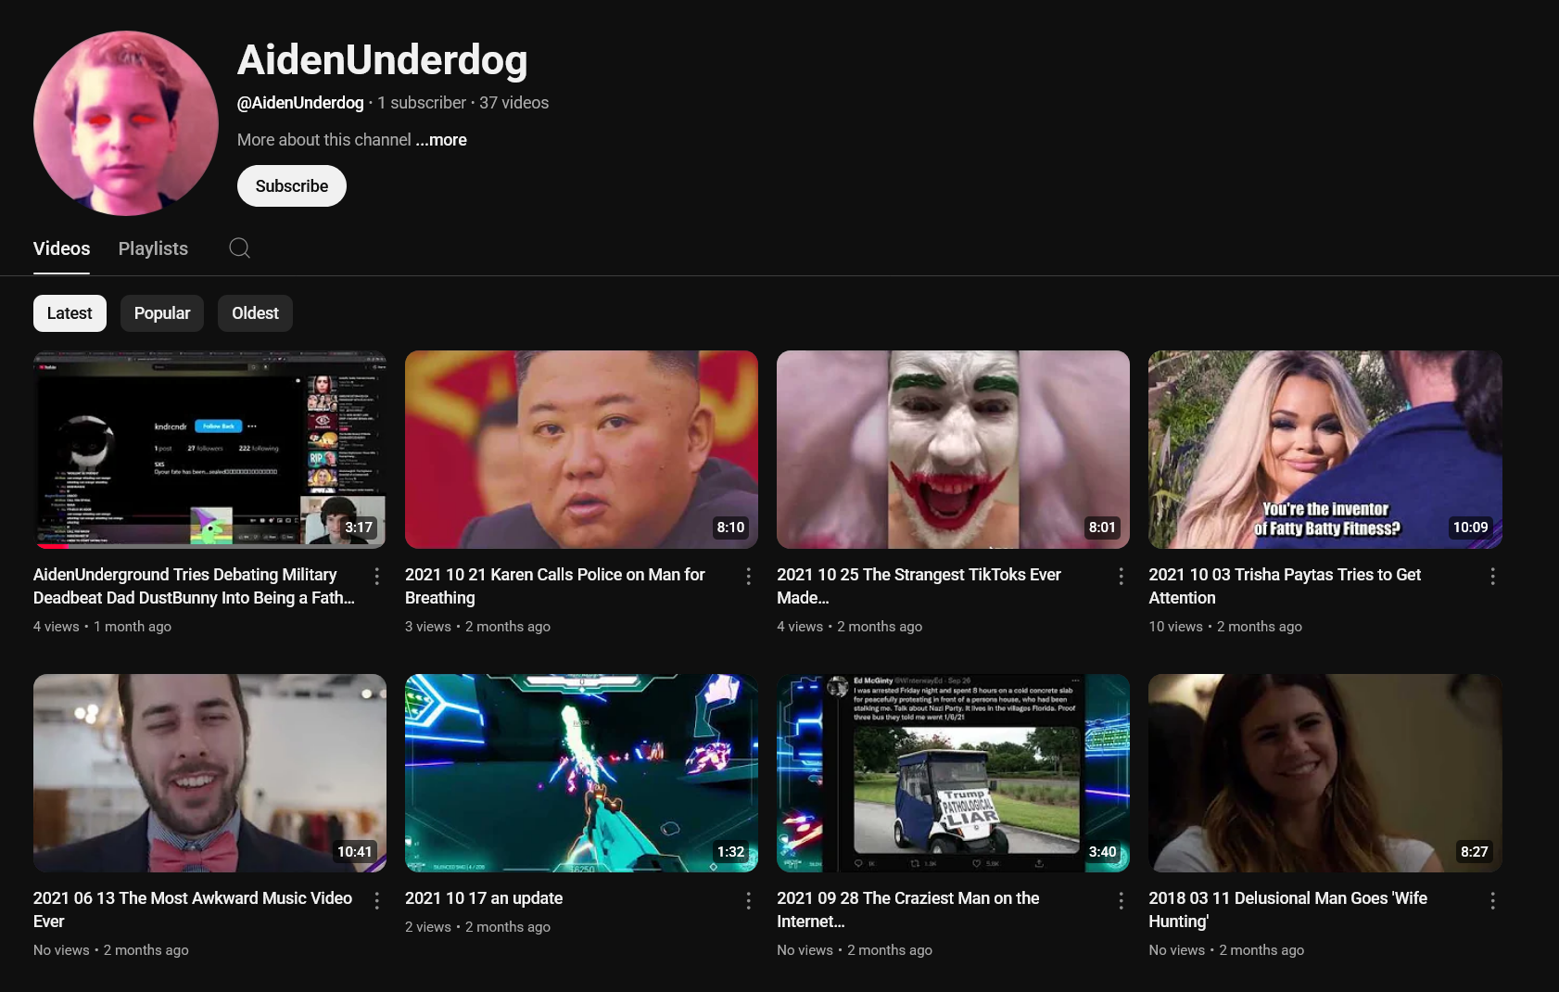Open '2021 10 03 Trisha Paytas Tries' title
Viewport: 1559px width, 992px height.
(x=1285, y=586)
